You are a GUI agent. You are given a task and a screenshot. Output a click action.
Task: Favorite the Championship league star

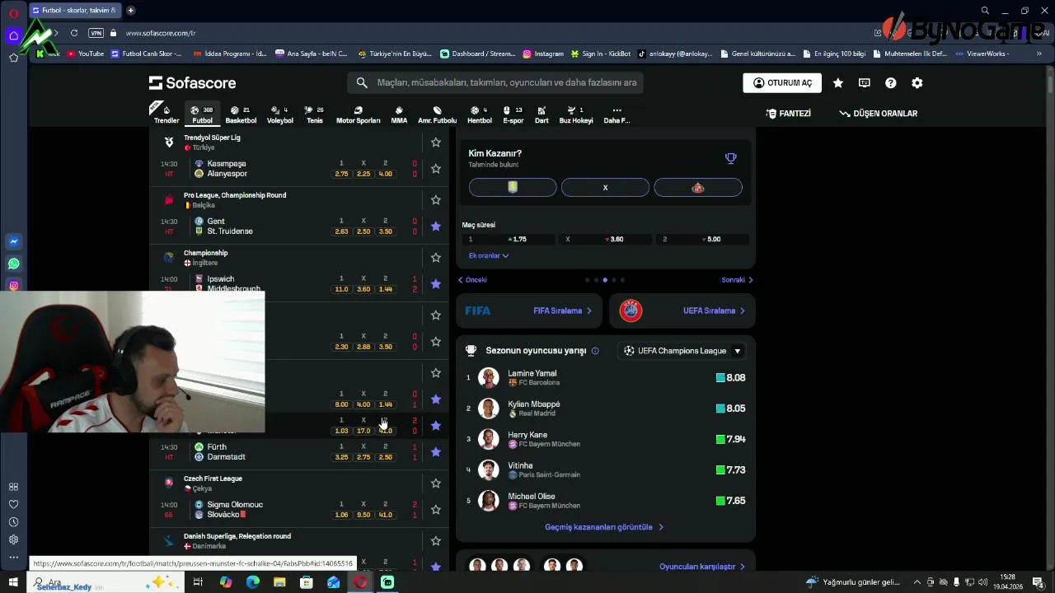(436, 258)
